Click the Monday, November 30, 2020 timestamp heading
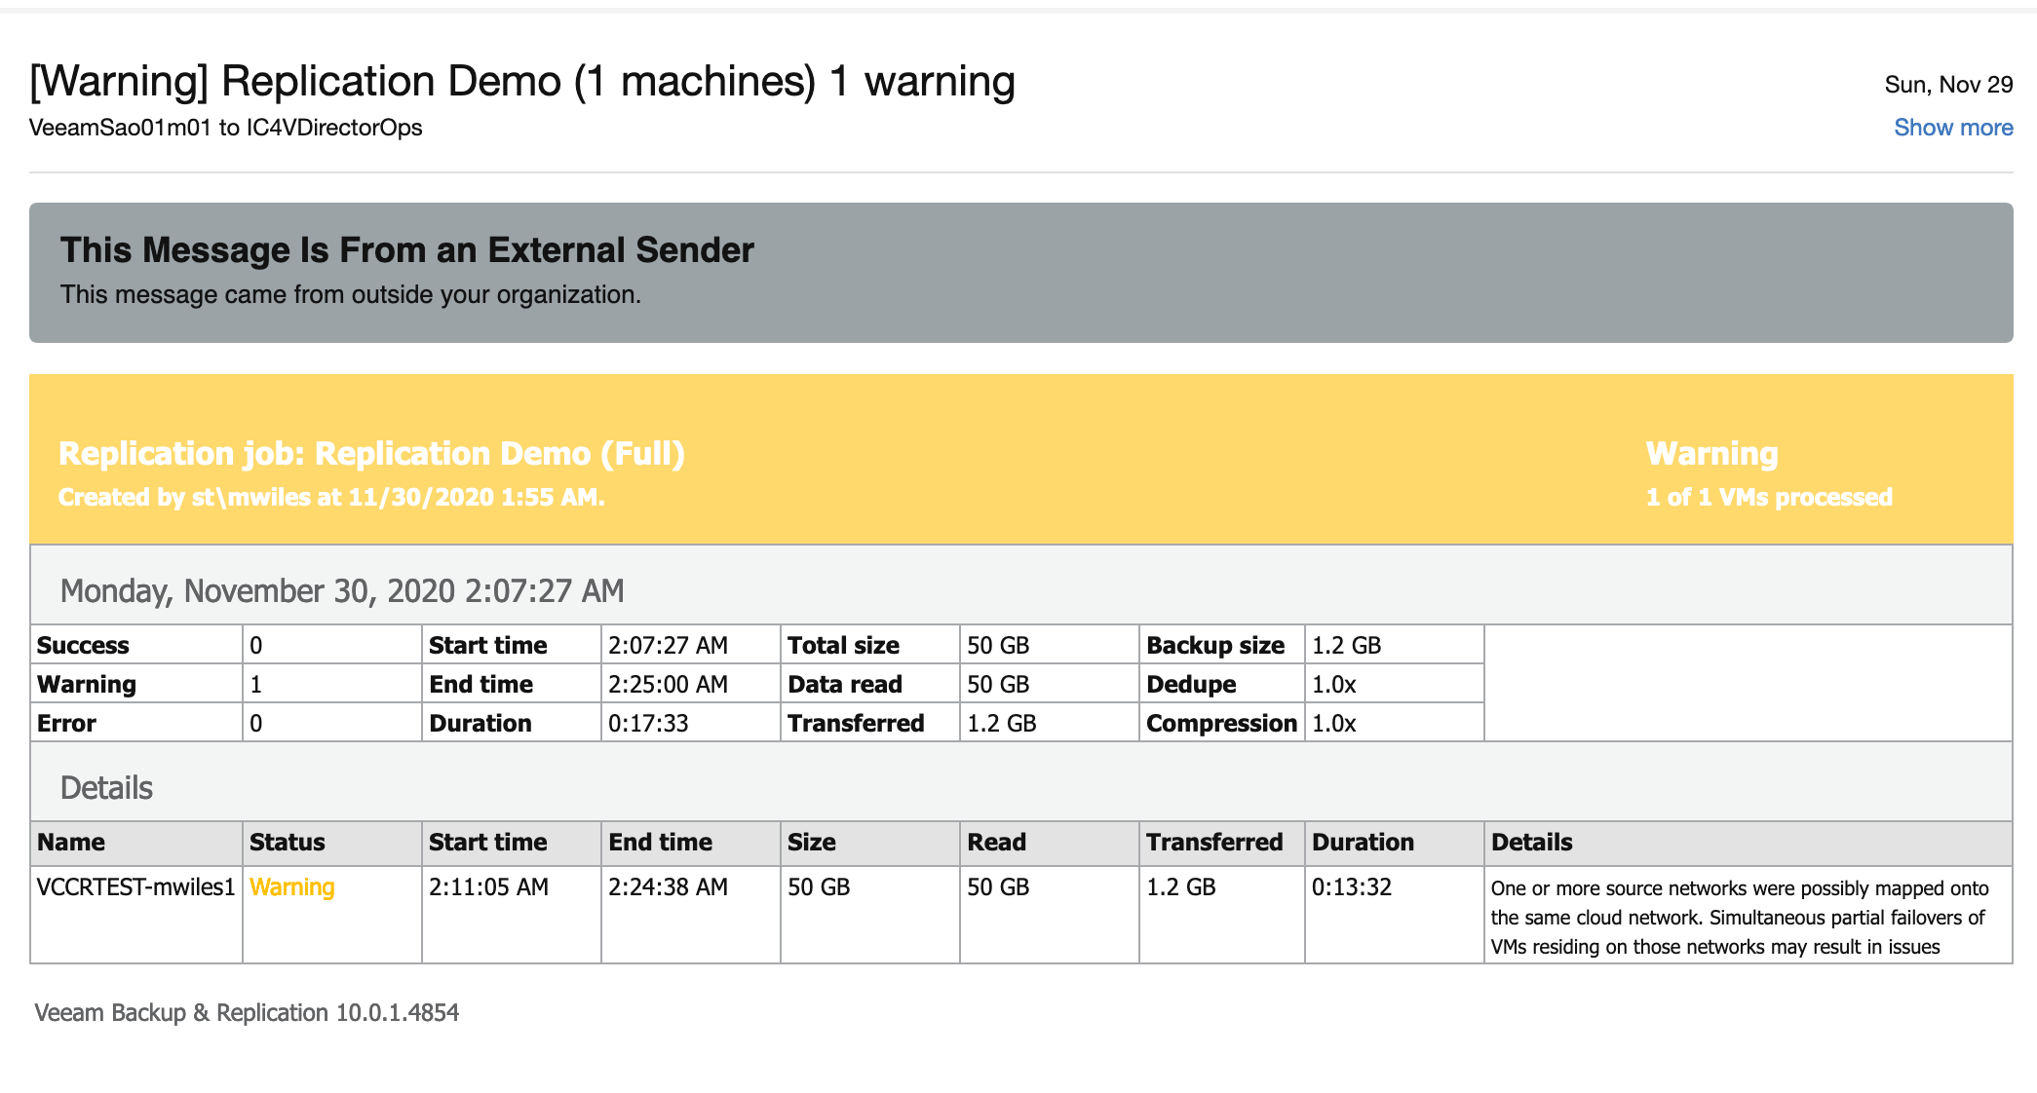 [342, 590]
